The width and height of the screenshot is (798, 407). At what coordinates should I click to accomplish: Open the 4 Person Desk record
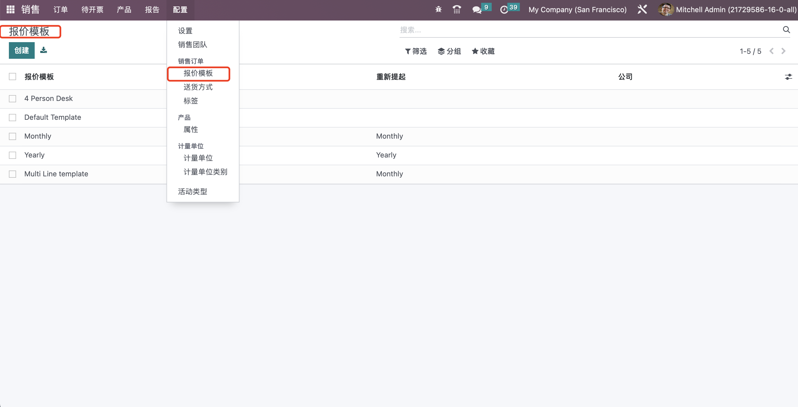point(48,98)
